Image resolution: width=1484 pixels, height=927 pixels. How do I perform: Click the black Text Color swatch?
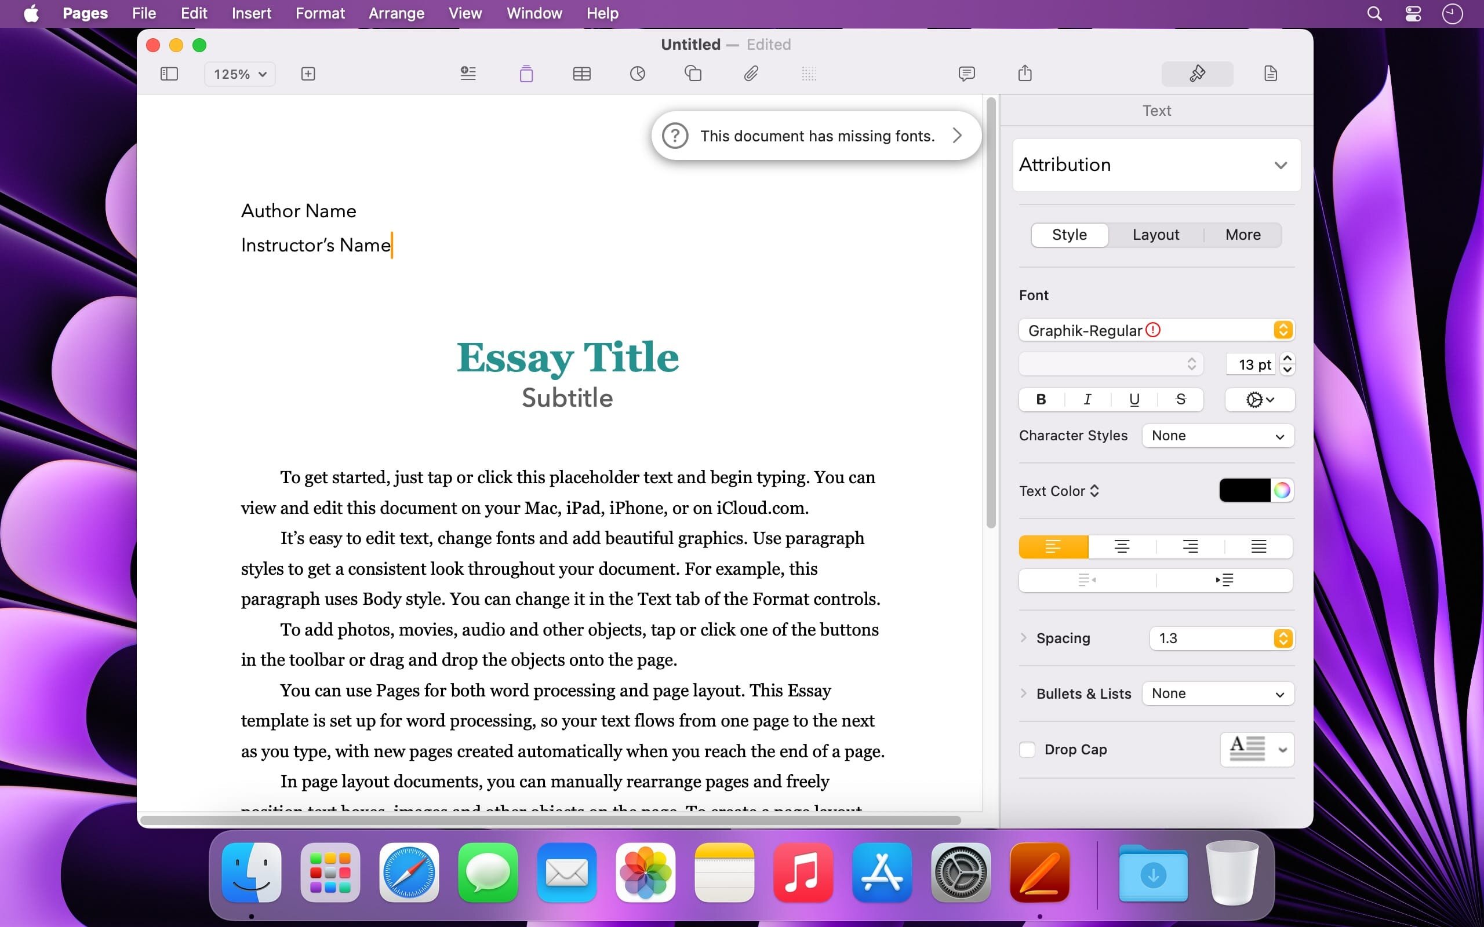tap(1244, 491)
